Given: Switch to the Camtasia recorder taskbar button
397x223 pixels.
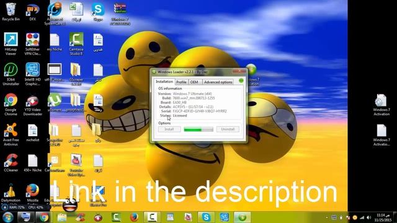Looking at the screenshot, I should point(152,217).
